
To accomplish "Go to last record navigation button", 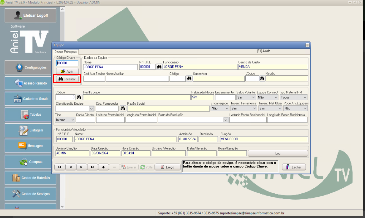I will (92, 167).
